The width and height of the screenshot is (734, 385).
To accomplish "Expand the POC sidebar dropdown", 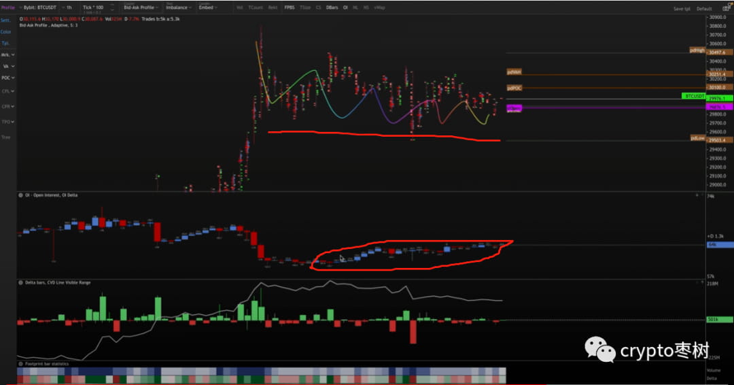I will [8, 78].
